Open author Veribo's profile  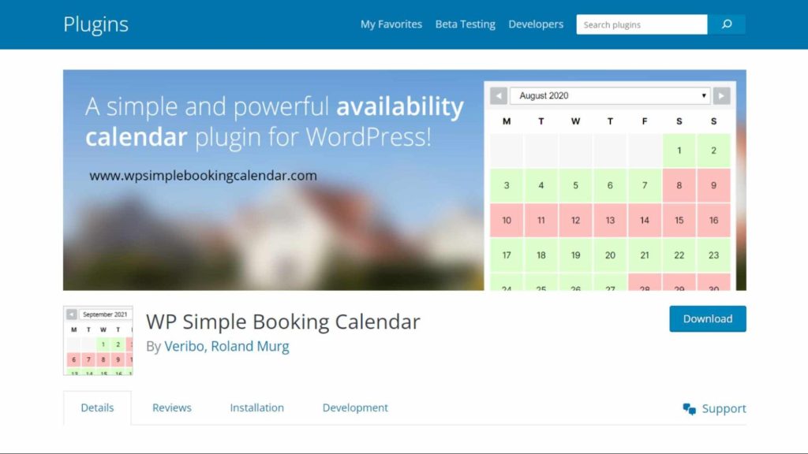point(184,347)
